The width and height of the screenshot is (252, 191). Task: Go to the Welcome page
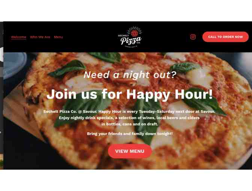18,37
